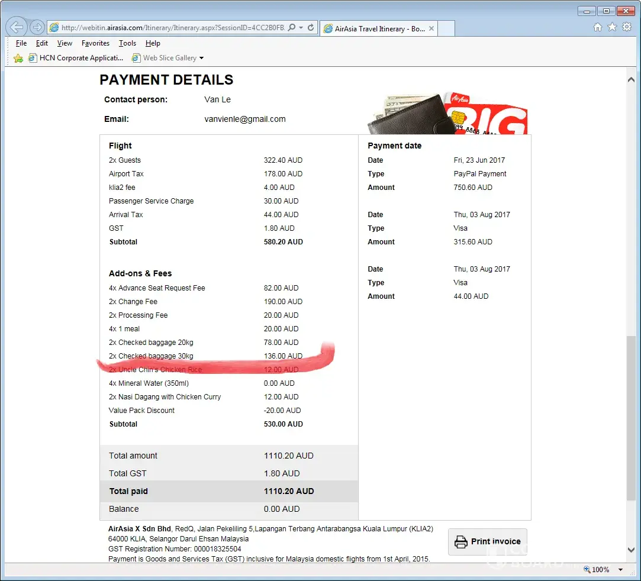Click the browser Back arrow button
Image resolution: width=641 pixels, height=581 pixels.
point(17,27)
